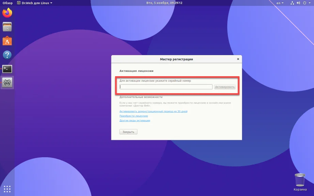Open the clock and calendar in top bar
The image size is (314, 196).
pos(164,3)
